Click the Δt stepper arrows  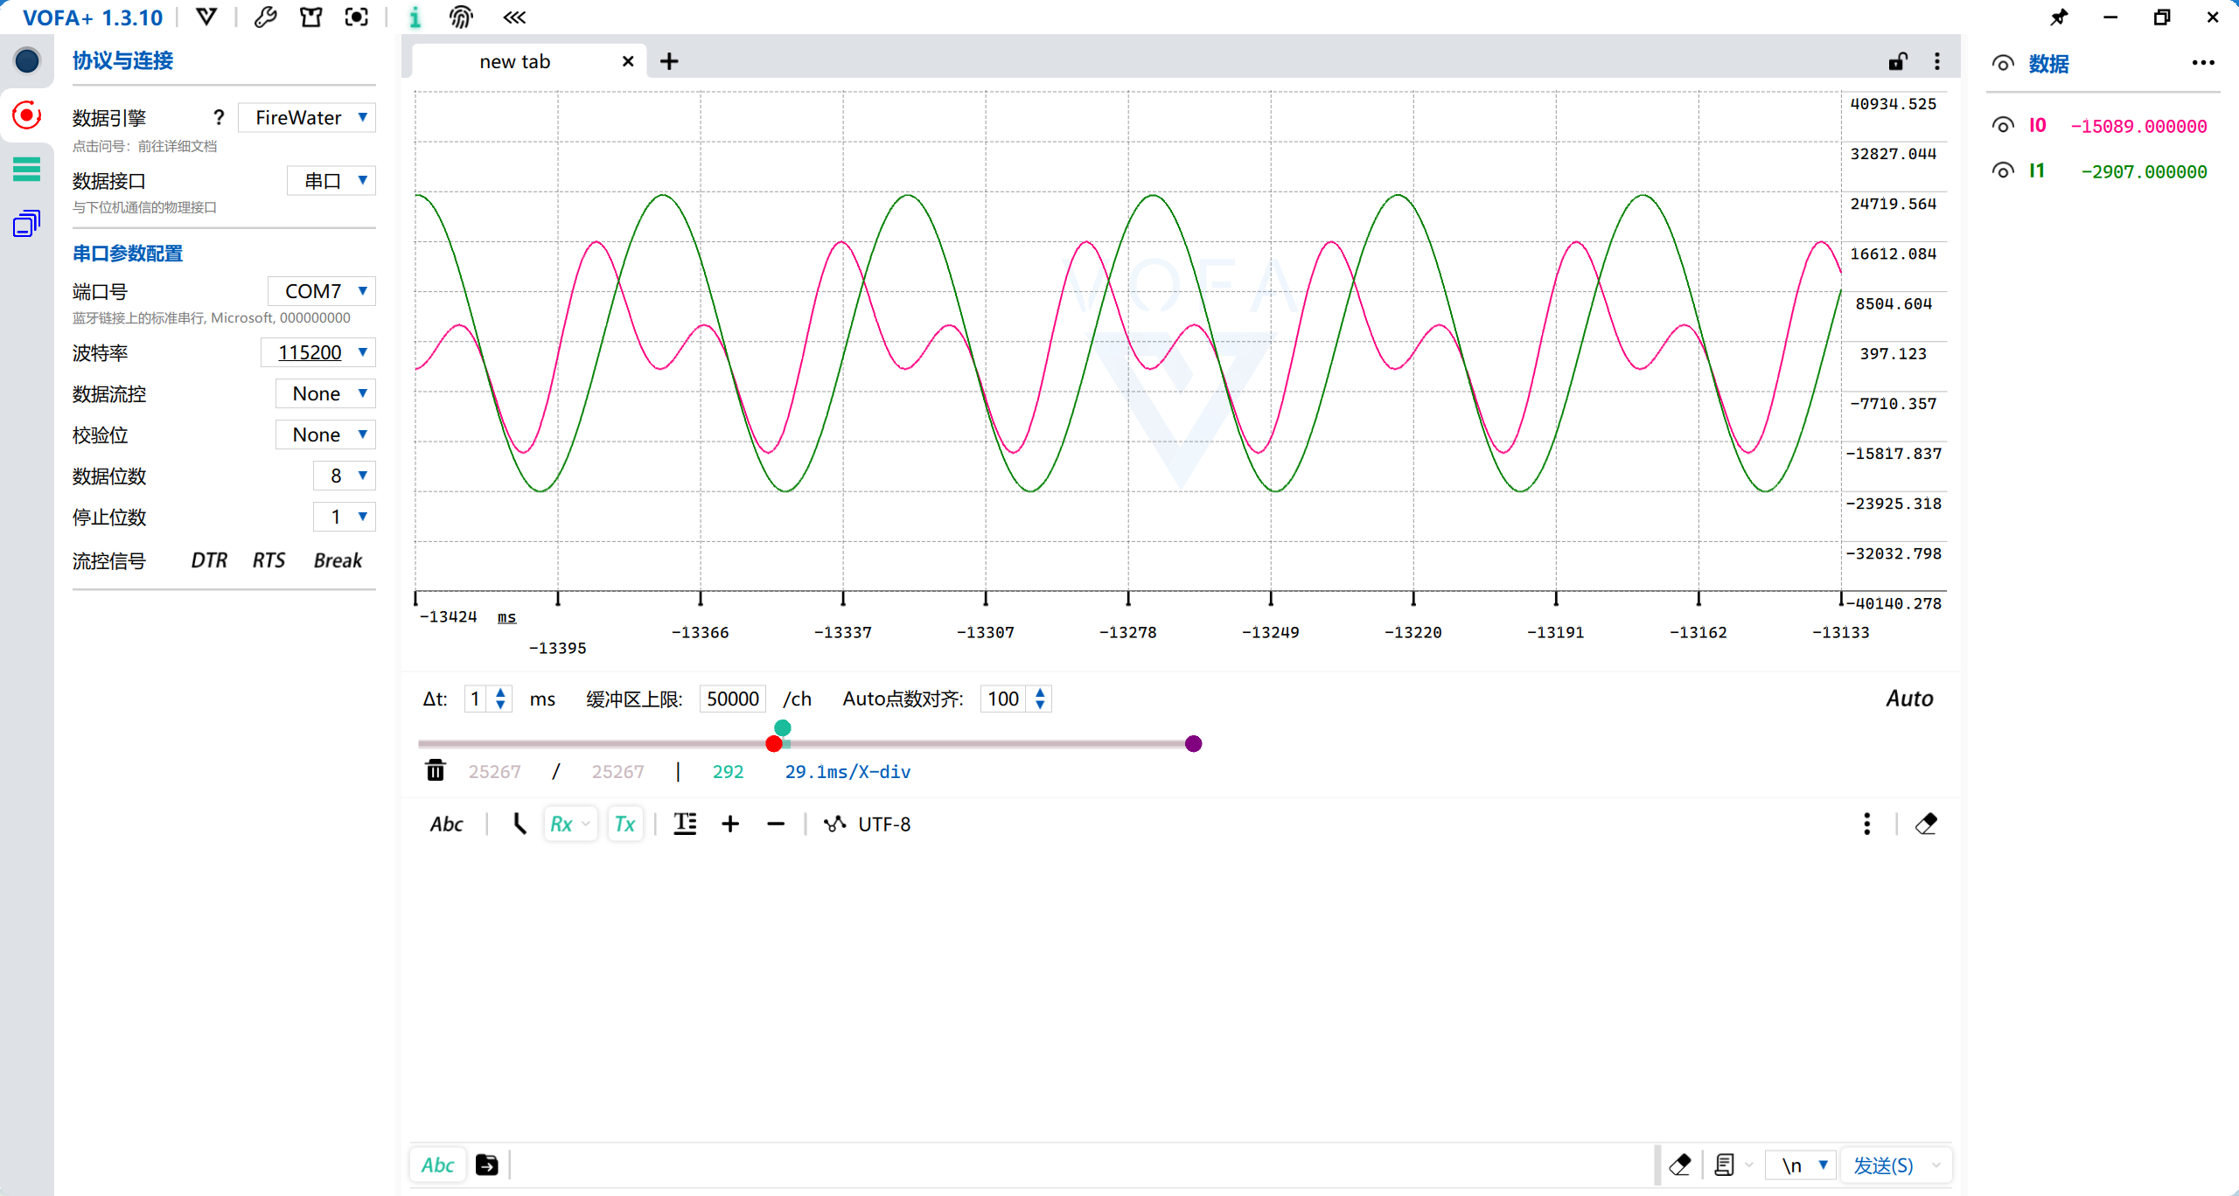pyautogui.click(x=500, y=699)
